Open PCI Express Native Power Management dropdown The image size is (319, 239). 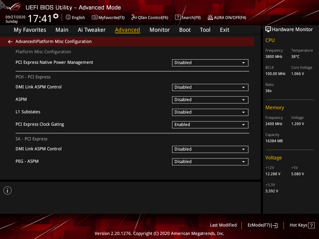coord(210,63)
